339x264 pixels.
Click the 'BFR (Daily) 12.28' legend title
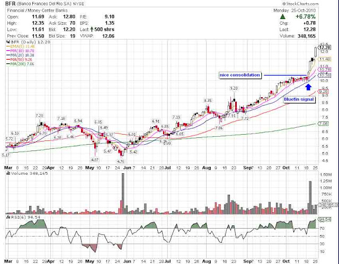31,42
